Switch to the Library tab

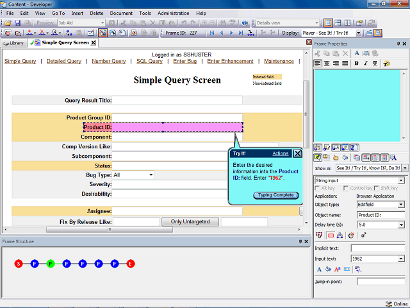point(14,43)
